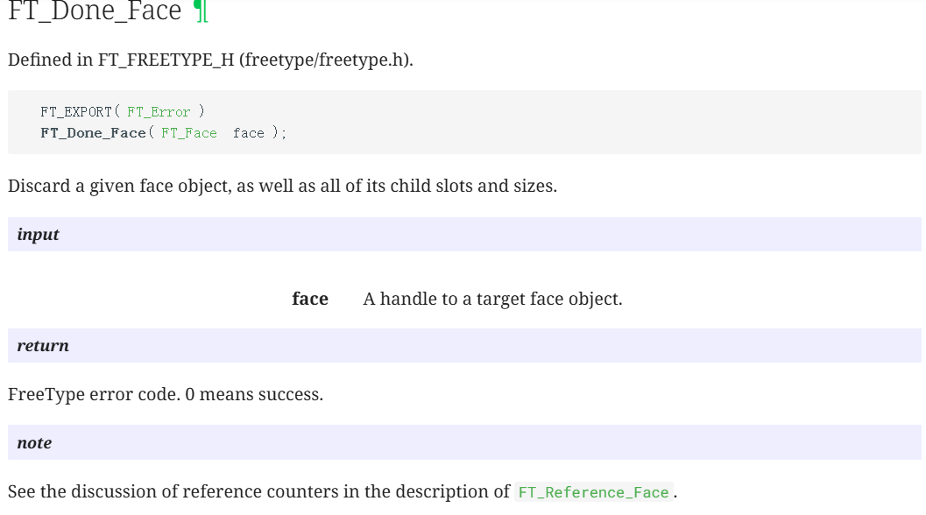Select the 'input' section header
Viewport: 926px width, 515px height.
coord(464,234)
